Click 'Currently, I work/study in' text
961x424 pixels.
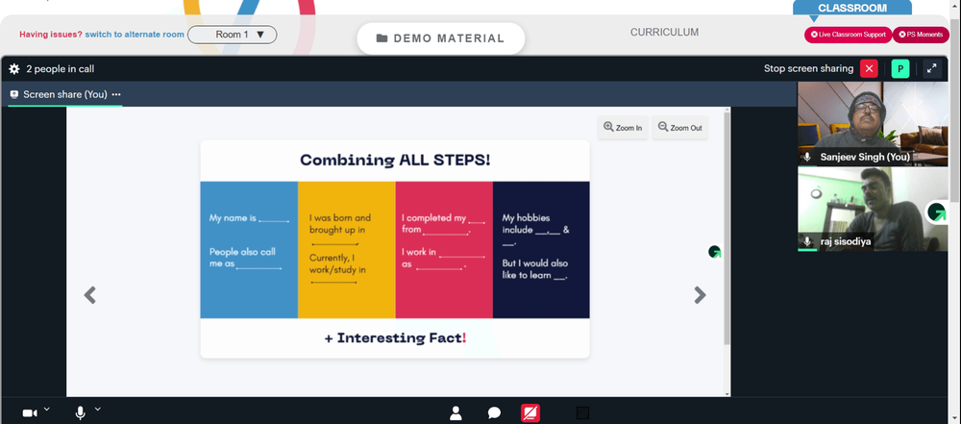337,263
